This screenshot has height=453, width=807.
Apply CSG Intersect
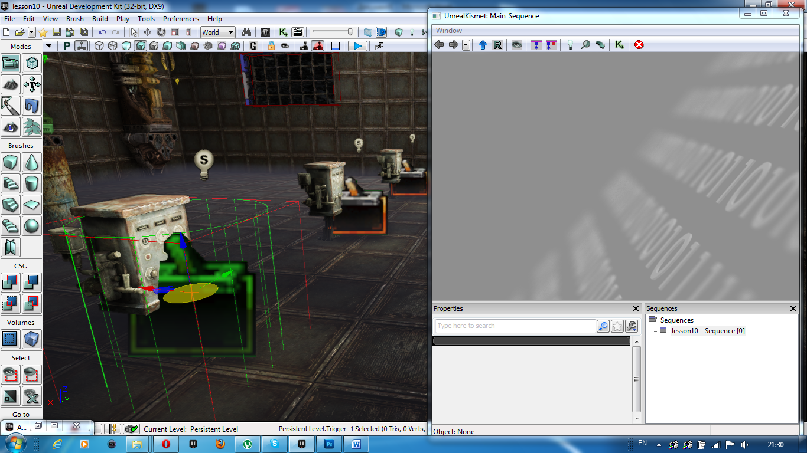[x=11, y=304]
